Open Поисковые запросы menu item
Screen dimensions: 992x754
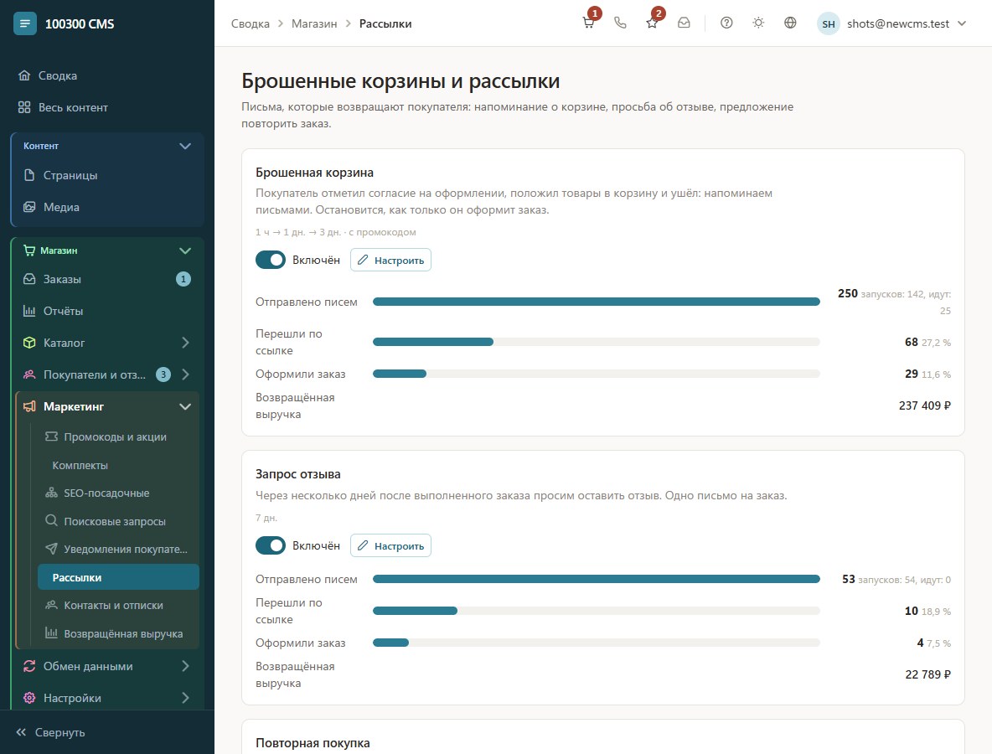(118, 522)
